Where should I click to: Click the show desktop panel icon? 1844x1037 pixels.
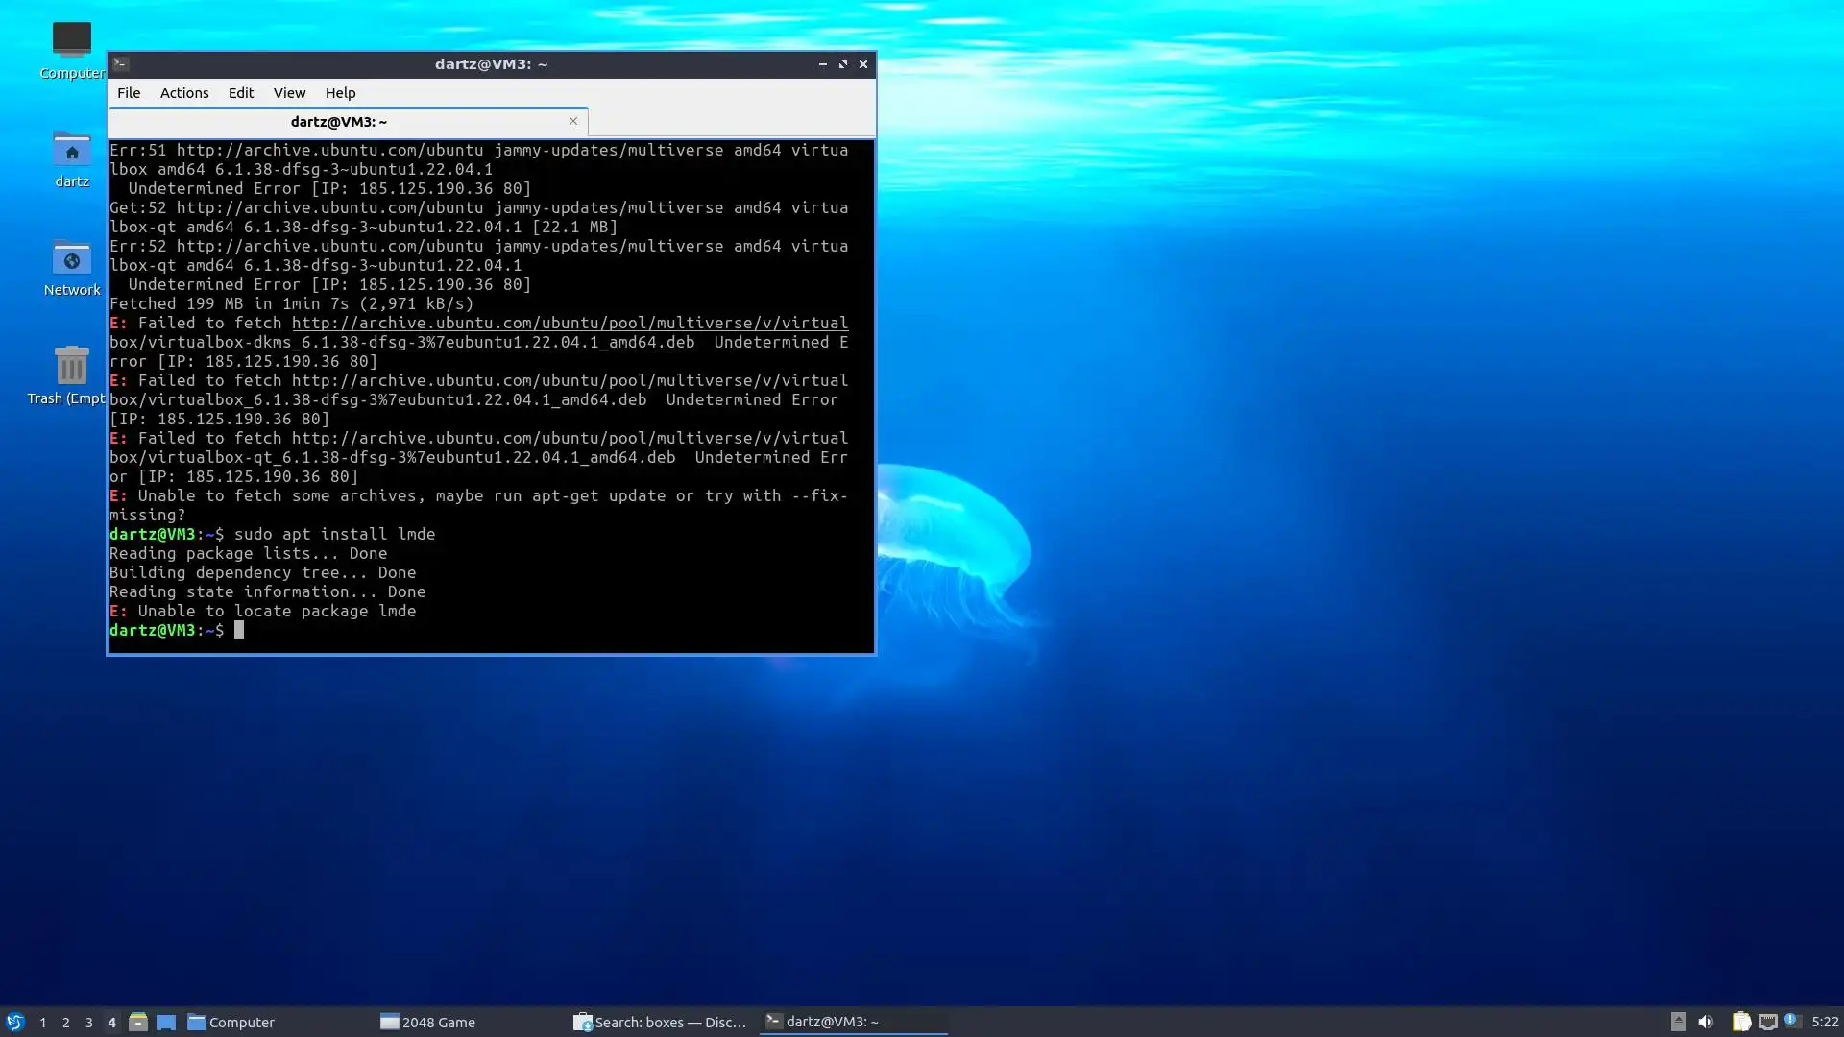click(x=166, y=1022)
